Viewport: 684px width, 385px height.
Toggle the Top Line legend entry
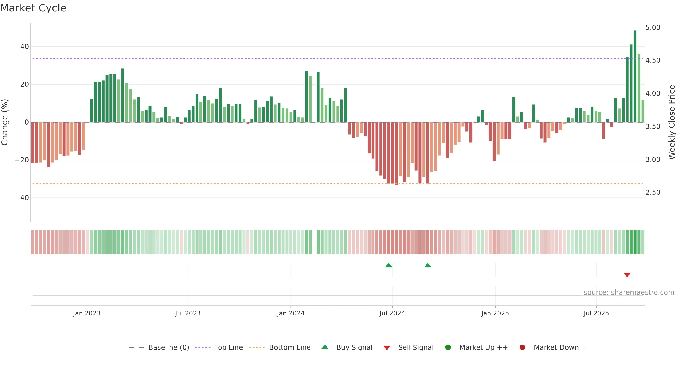[219, 347]
